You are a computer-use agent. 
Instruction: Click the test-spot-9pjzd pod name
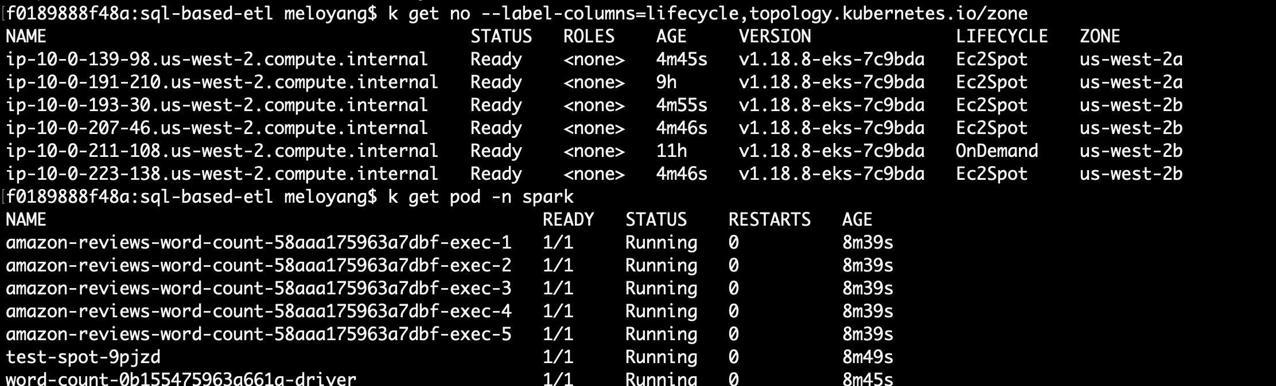coord(83,357)
